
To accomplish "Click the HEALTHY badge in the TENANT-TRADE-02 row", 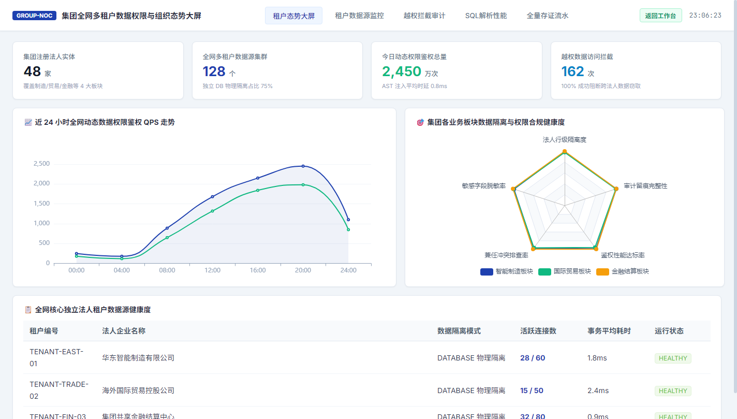I will (x=673, y=391).
